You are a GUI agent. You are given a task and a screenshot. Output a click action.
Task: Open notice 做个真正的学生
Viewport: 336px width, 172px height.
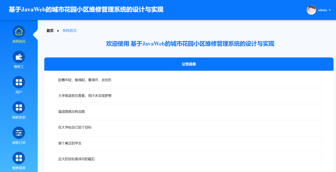[x=189, y=143]
